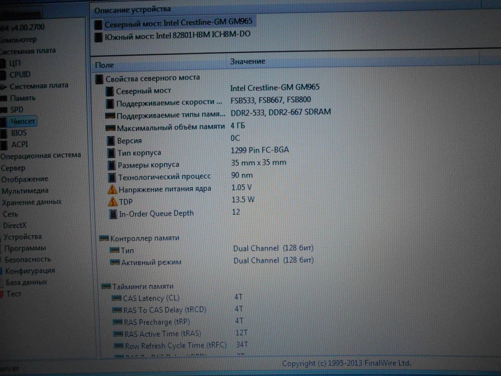Screen dimensions: 501x376
Task: Open the DirectX category
Action: [x=15, y=225]
